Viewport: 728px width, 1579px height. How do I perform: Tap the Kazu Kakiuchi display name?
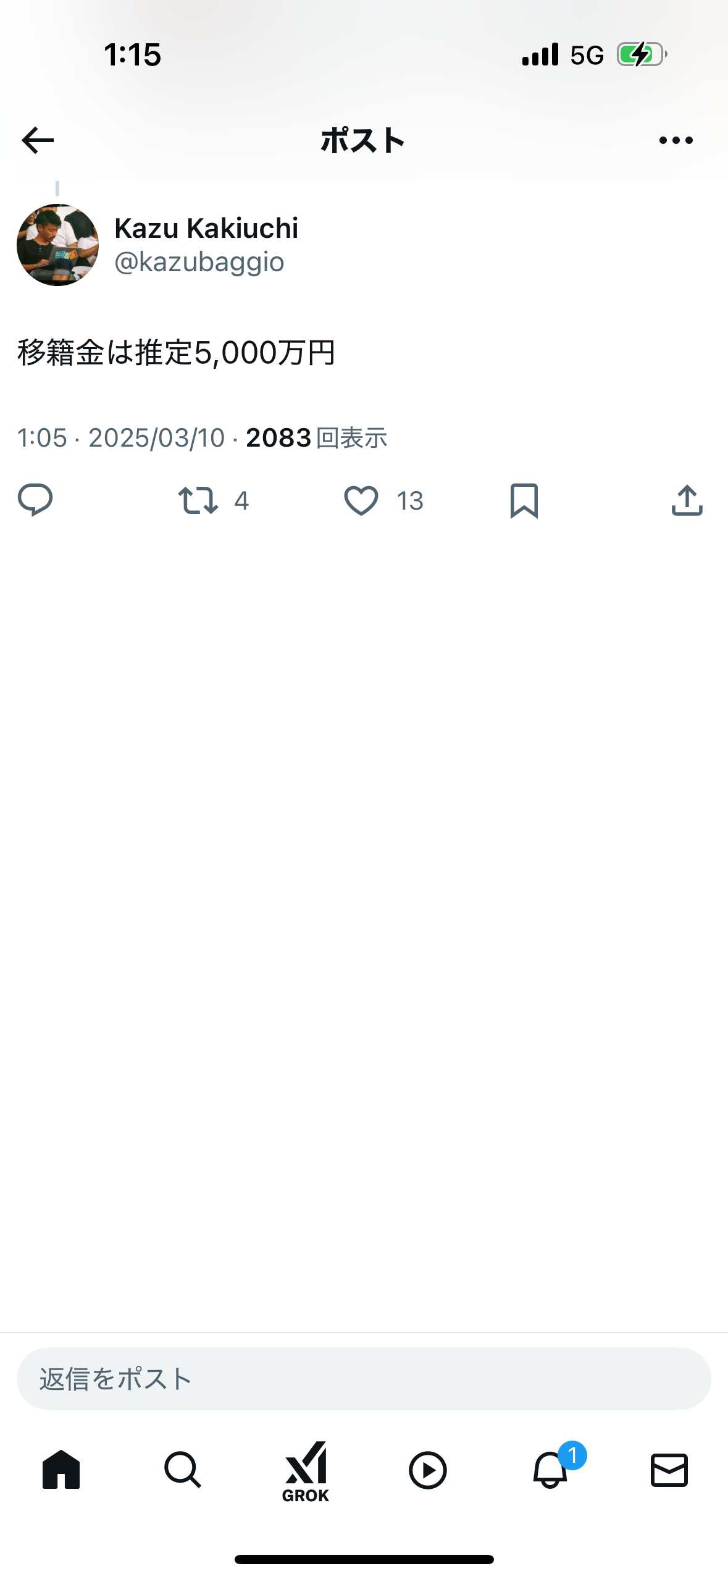click(206, 229)
